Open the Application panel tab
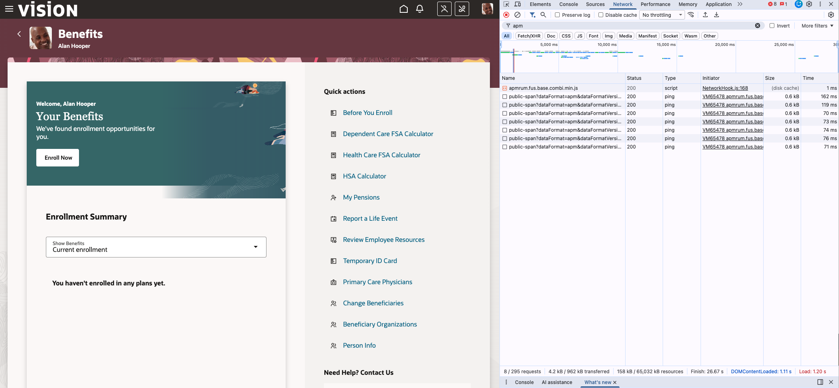 pos(718,4)
